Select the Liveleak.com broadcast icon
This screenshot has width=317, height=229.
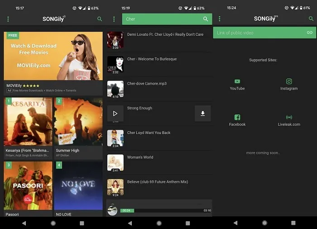click(x=289, y=117)
